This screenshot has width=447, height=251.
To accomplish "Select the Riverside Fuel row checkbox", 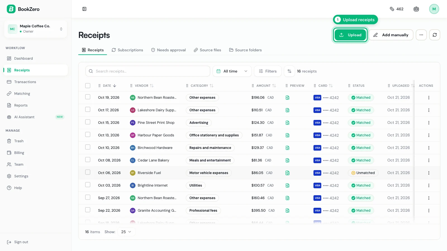I will [88, 172].
